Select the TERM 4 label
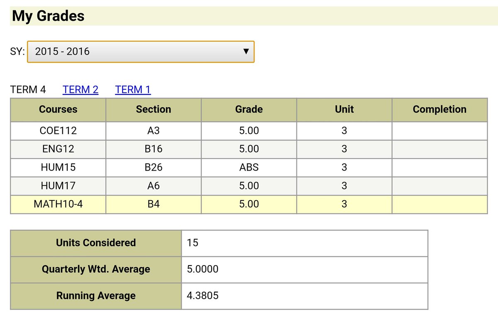Viewport: 498px width, 319px height. (x=28, y=89)
